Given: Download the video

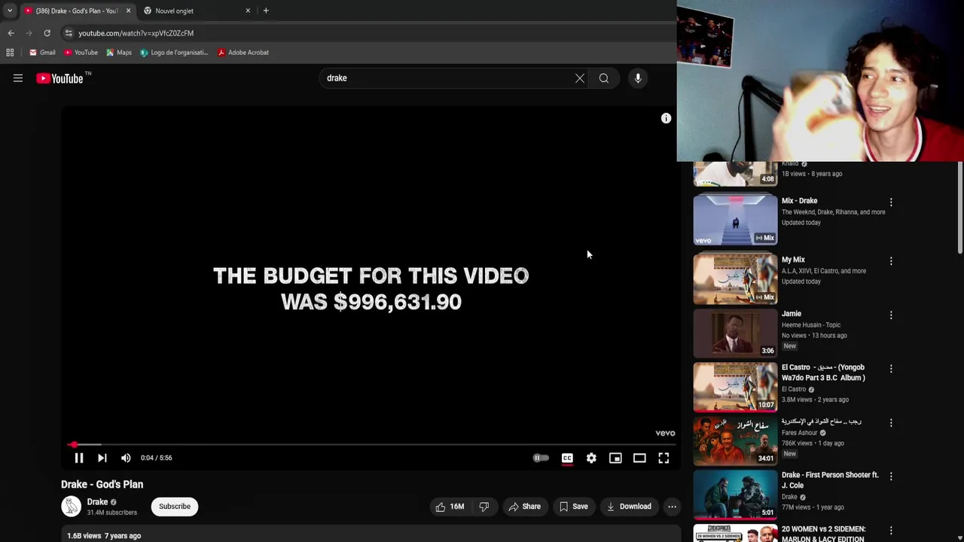Looking at the screenshot, I should 630,507.
